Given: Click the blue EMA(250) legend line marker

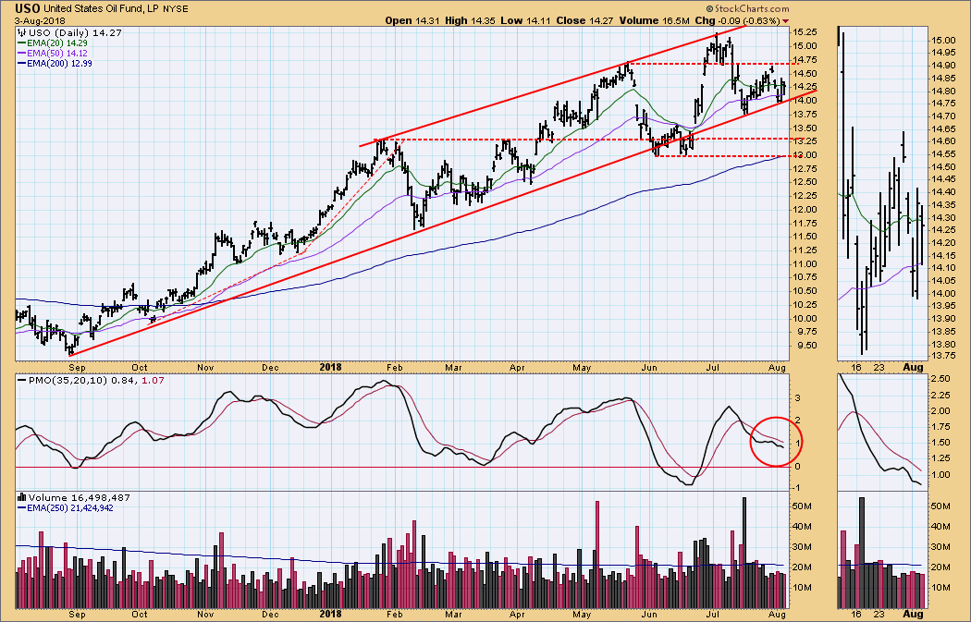Looking at the screenshot, I should (21, 507).
